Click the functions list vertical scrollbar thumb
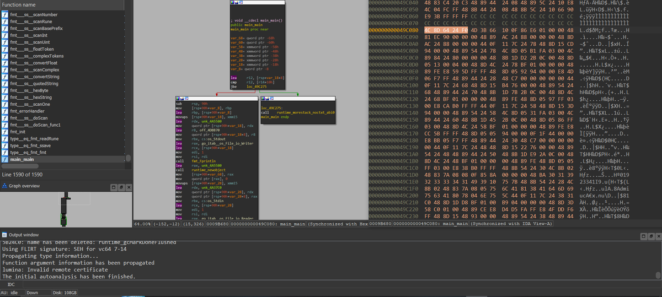The height and width of the screenshot is (297, 662). point(129,158)
